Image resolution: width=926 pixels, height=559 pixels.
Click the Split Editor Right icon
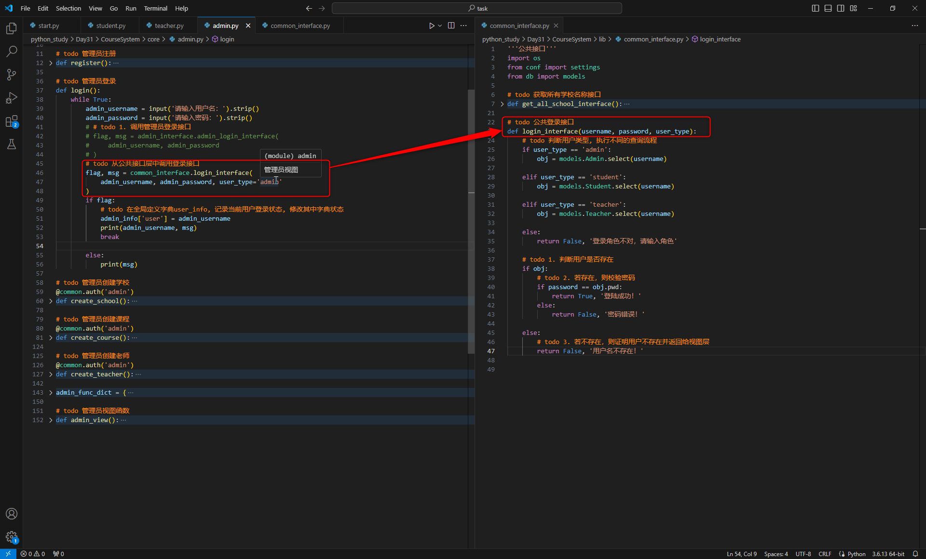click(451, 26)
